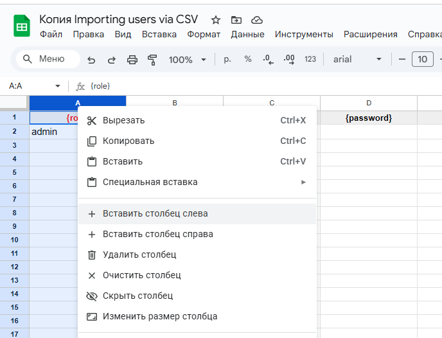Expand the name box A:A dropdown

pyautogui.click(x=58, y=86)
